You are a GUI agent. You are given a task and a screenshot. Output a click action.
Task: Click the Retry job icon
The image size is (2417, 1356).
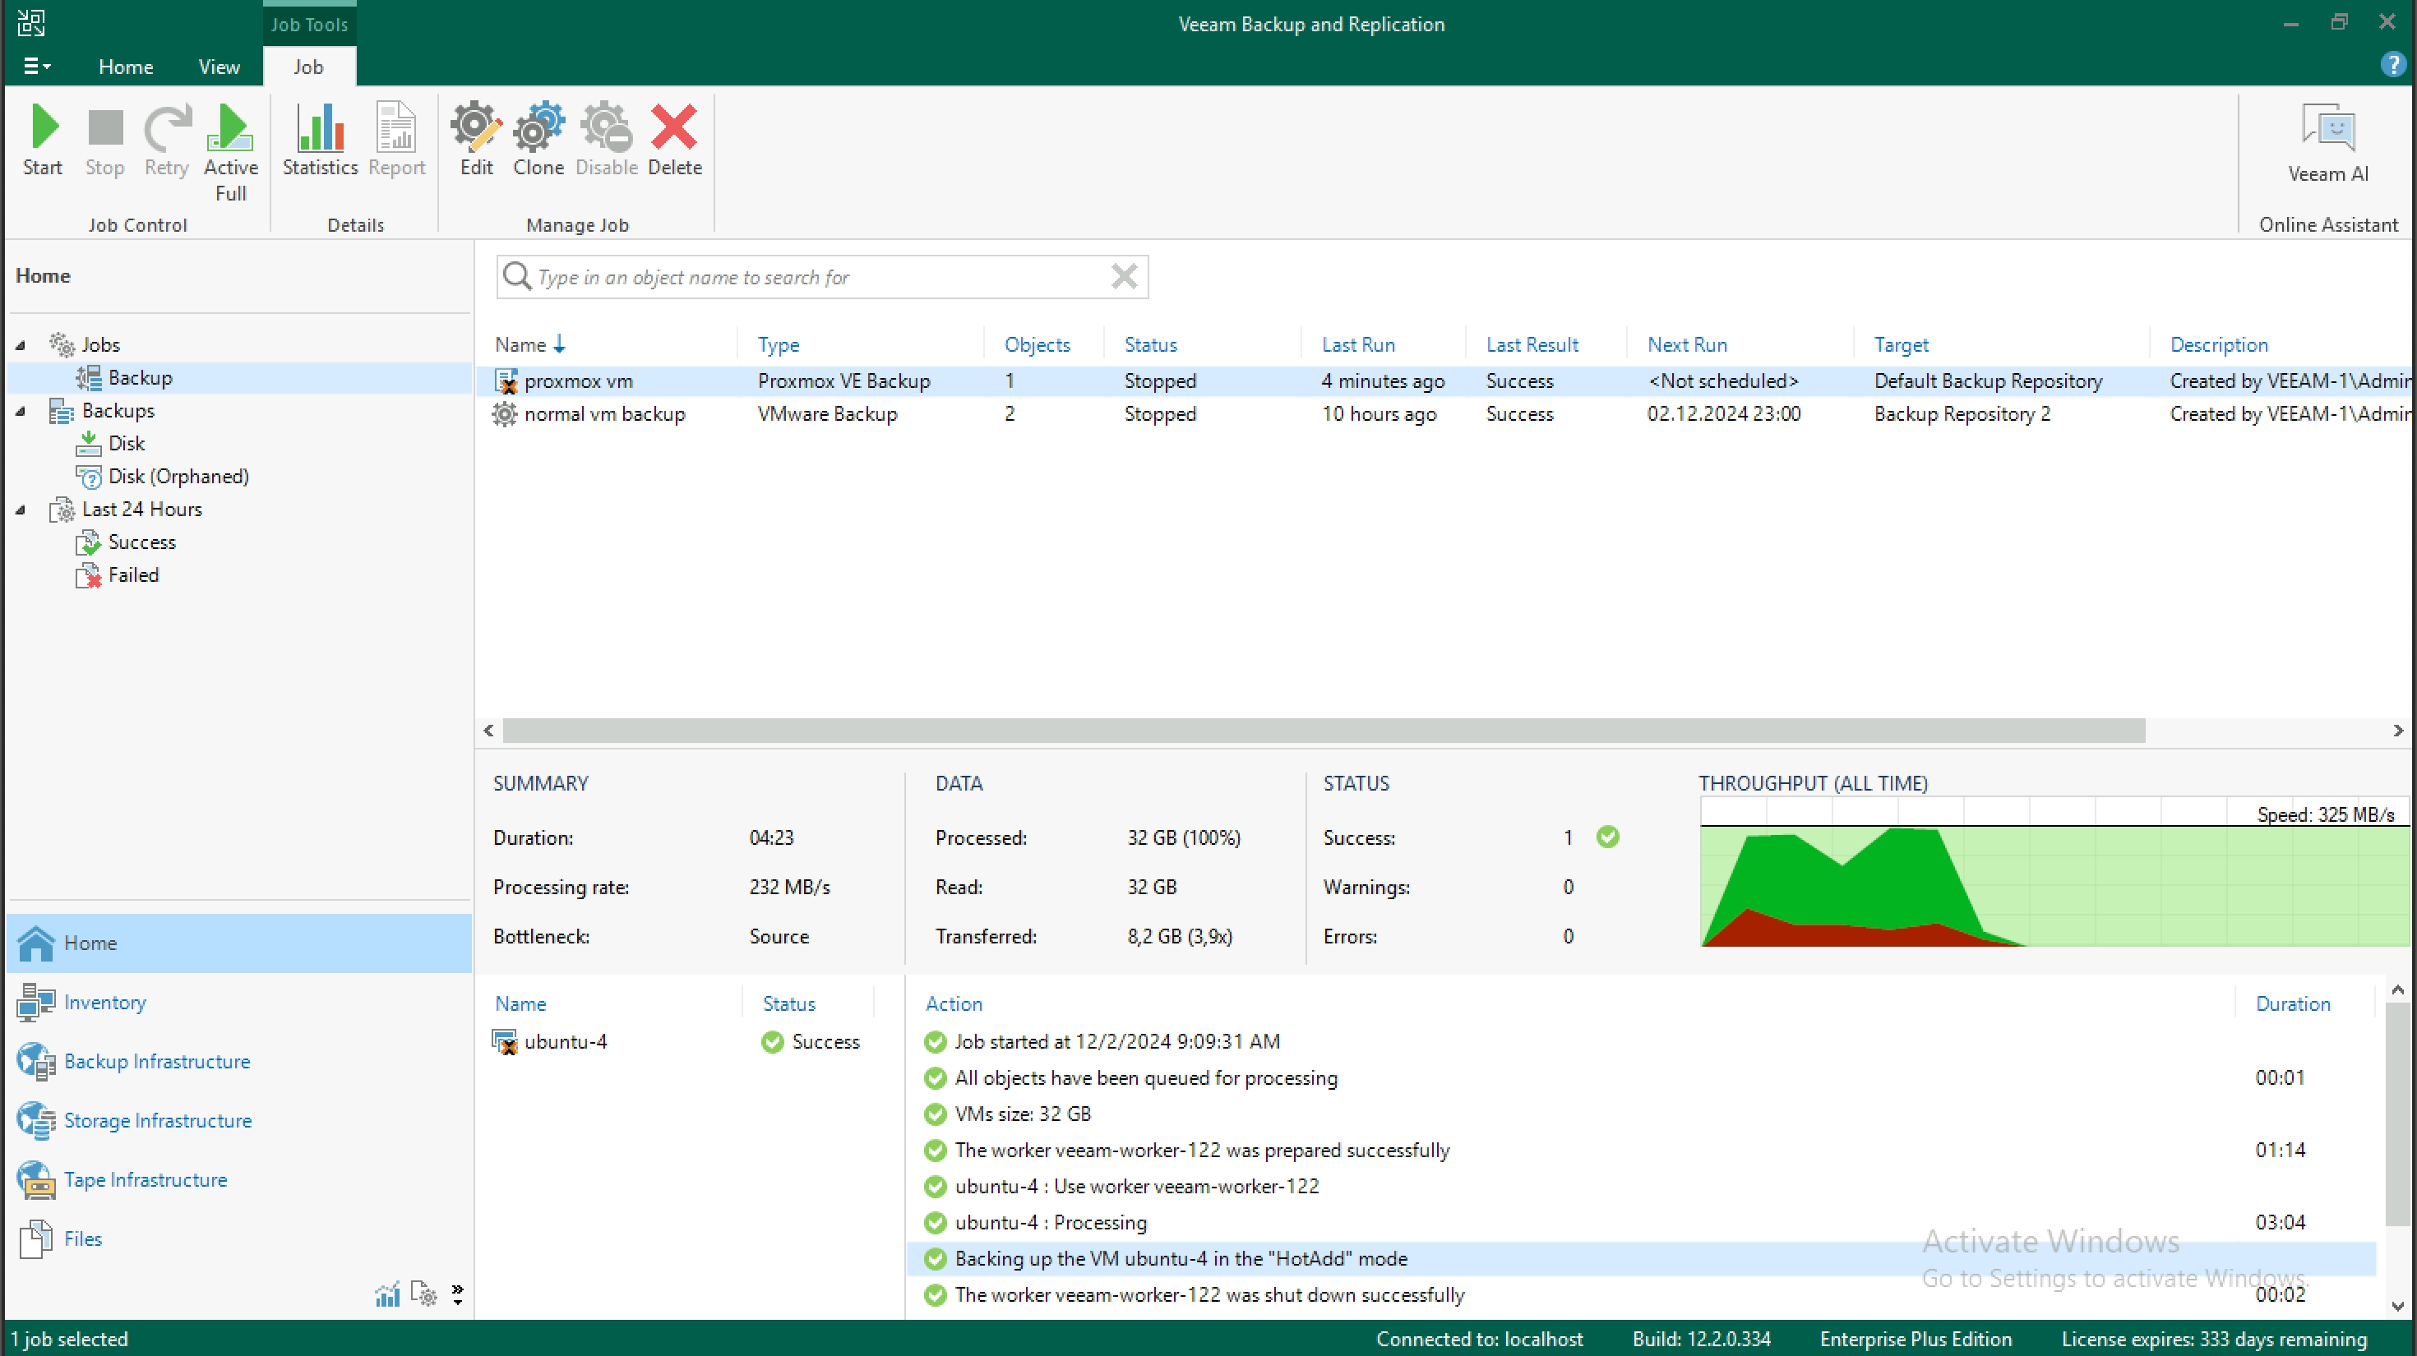click(166, 141)
